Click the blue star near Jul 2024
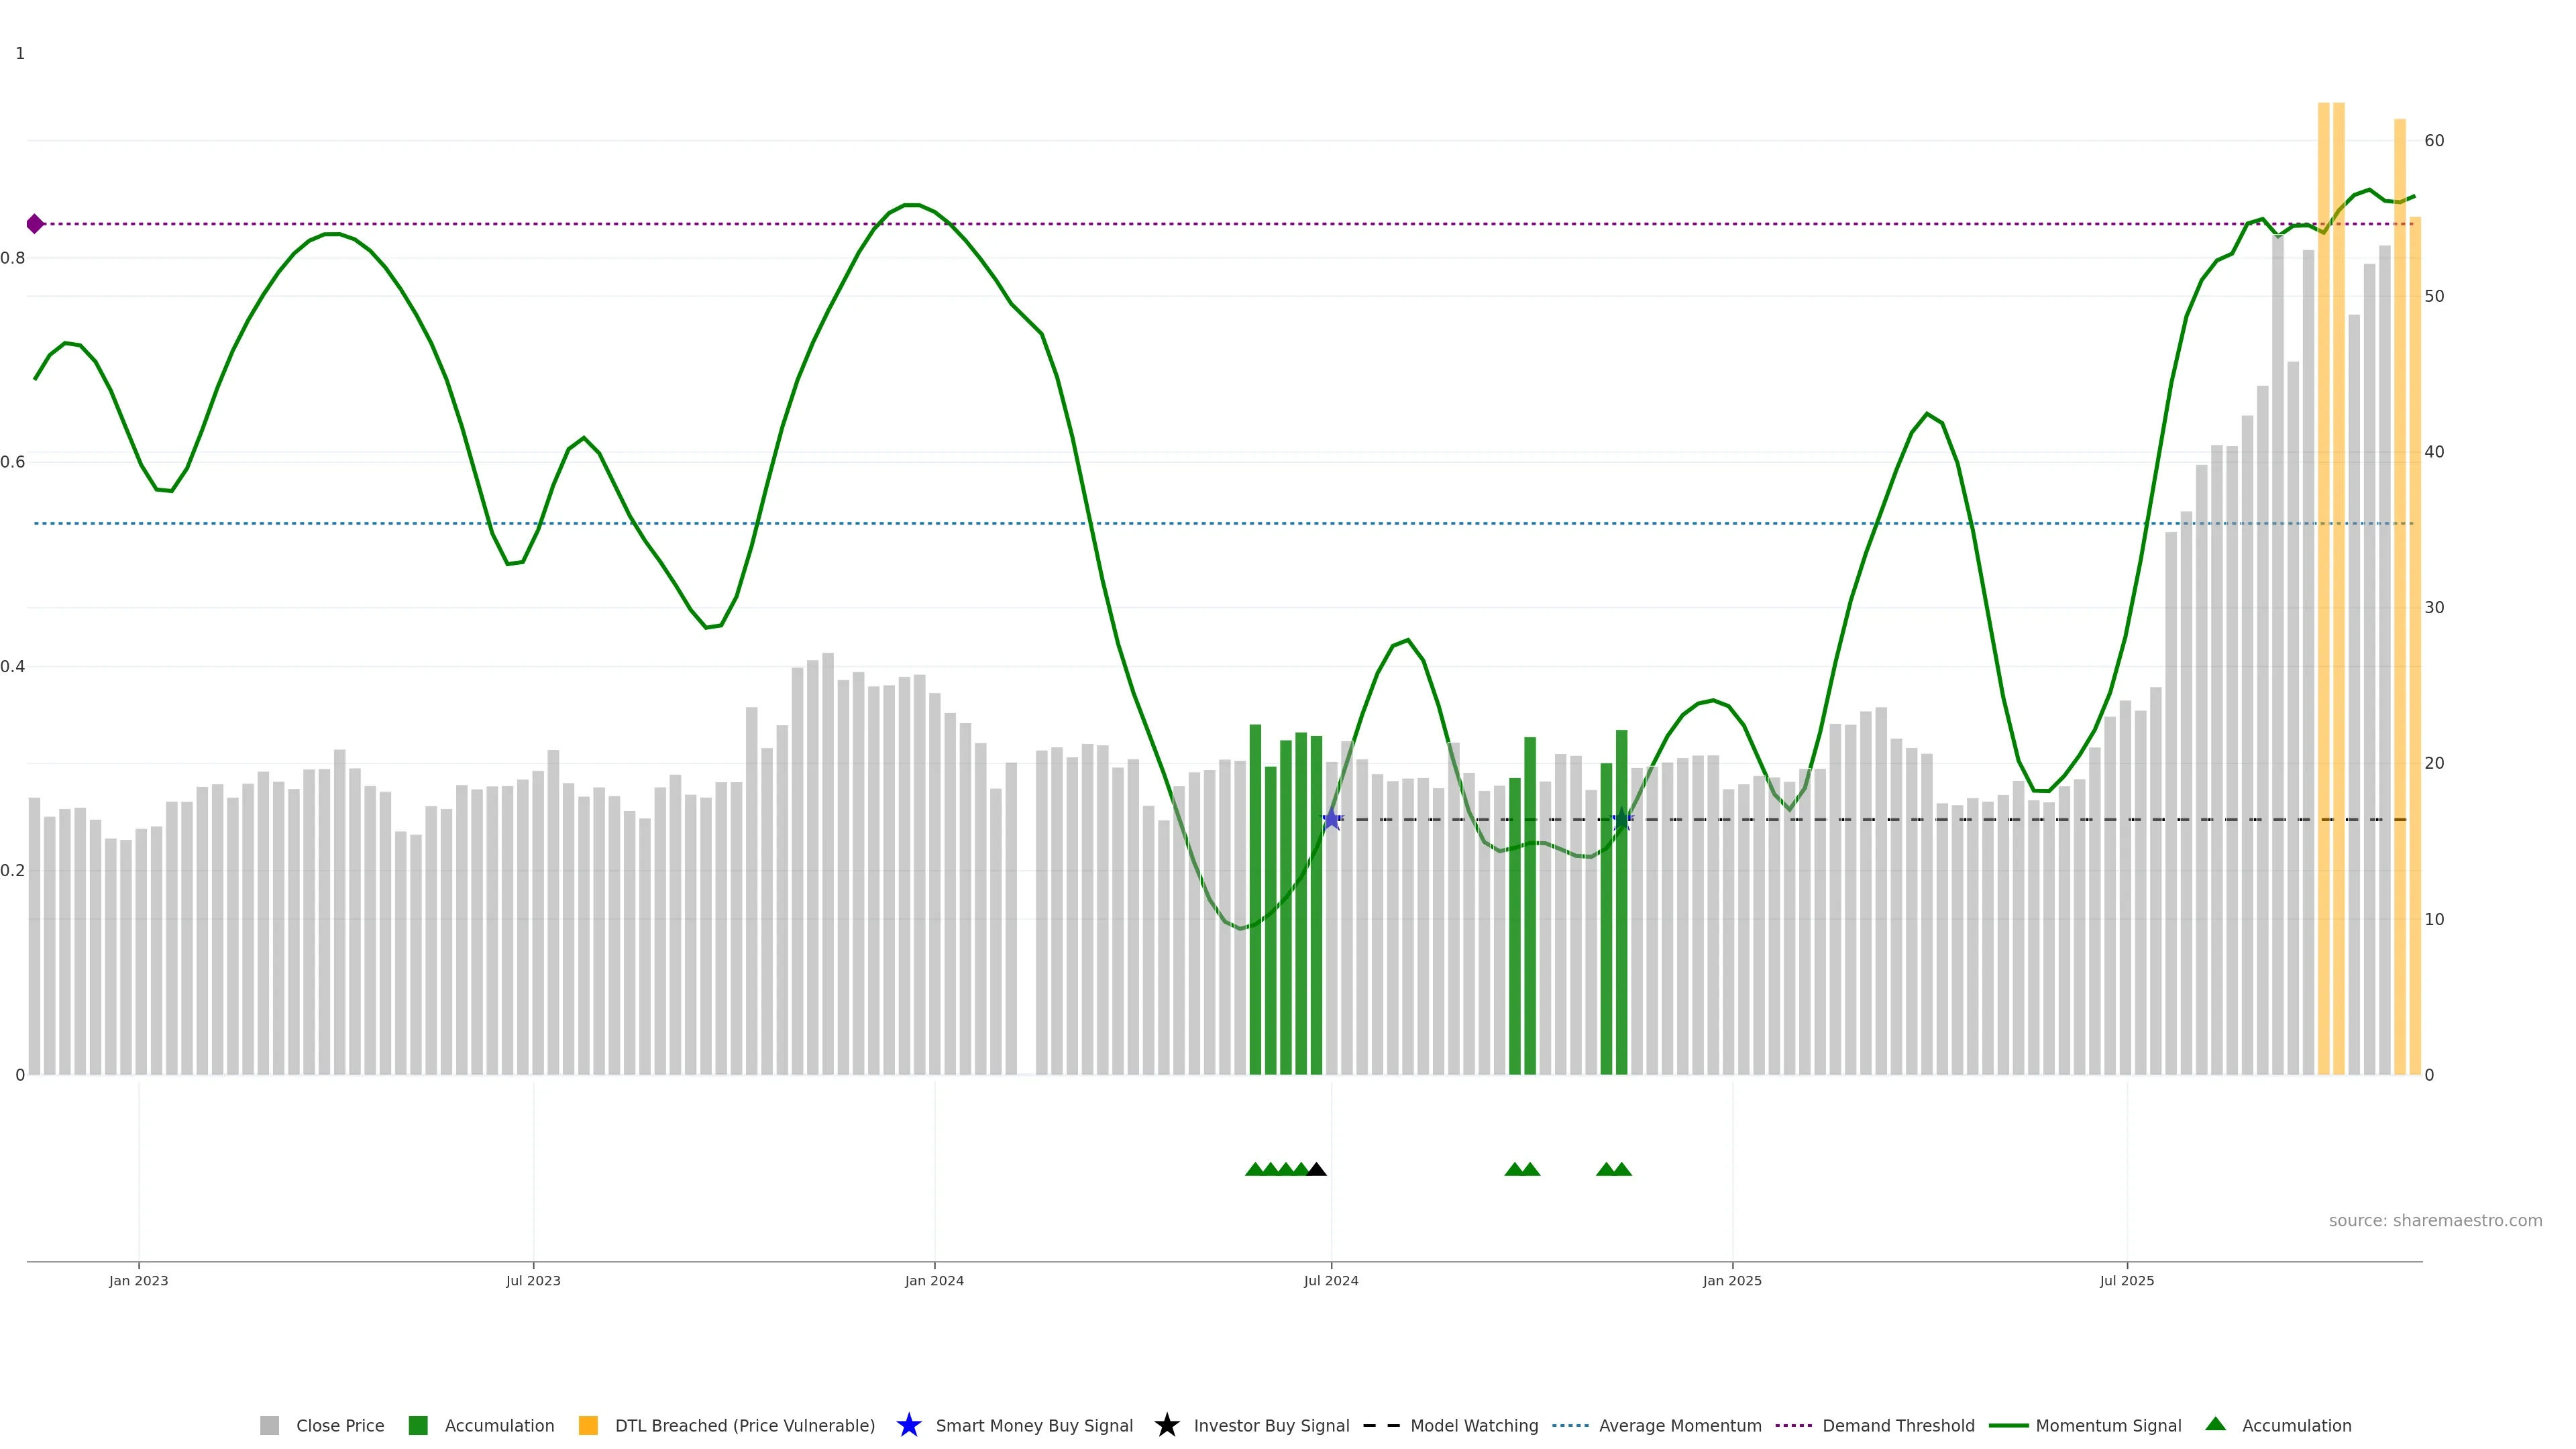 tap(1331, 820)
